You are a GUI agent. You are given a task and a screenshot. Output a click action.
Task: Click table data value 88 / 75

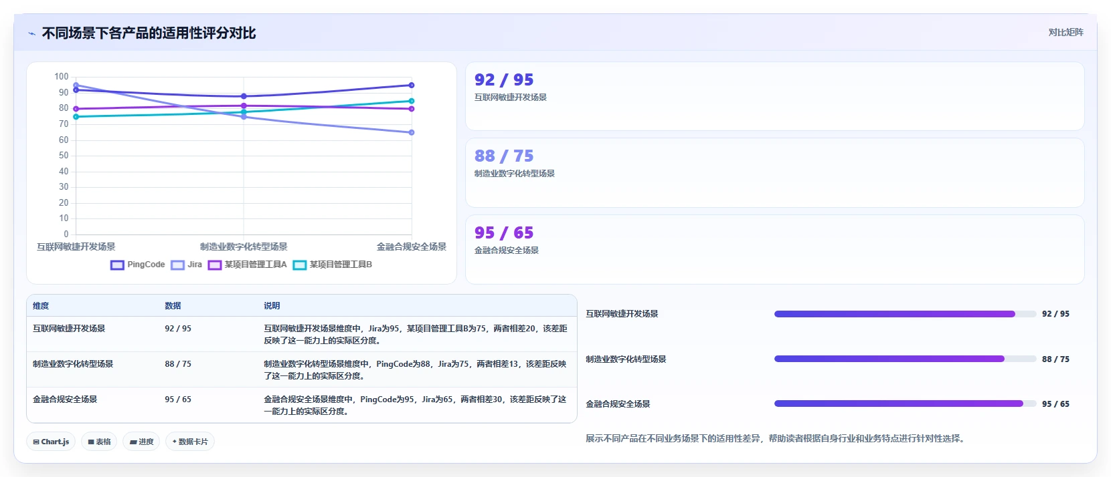[x=178, y=364]
